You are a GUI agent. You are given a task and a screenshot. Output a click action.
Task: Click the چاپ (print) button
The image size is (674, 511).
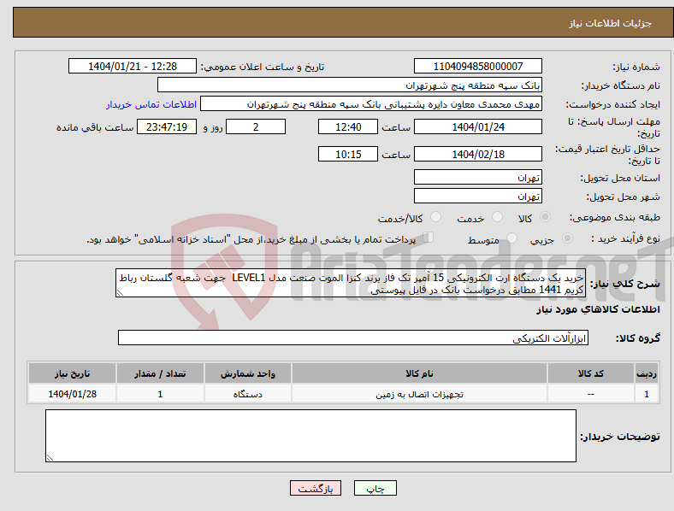tap(375, 488)
